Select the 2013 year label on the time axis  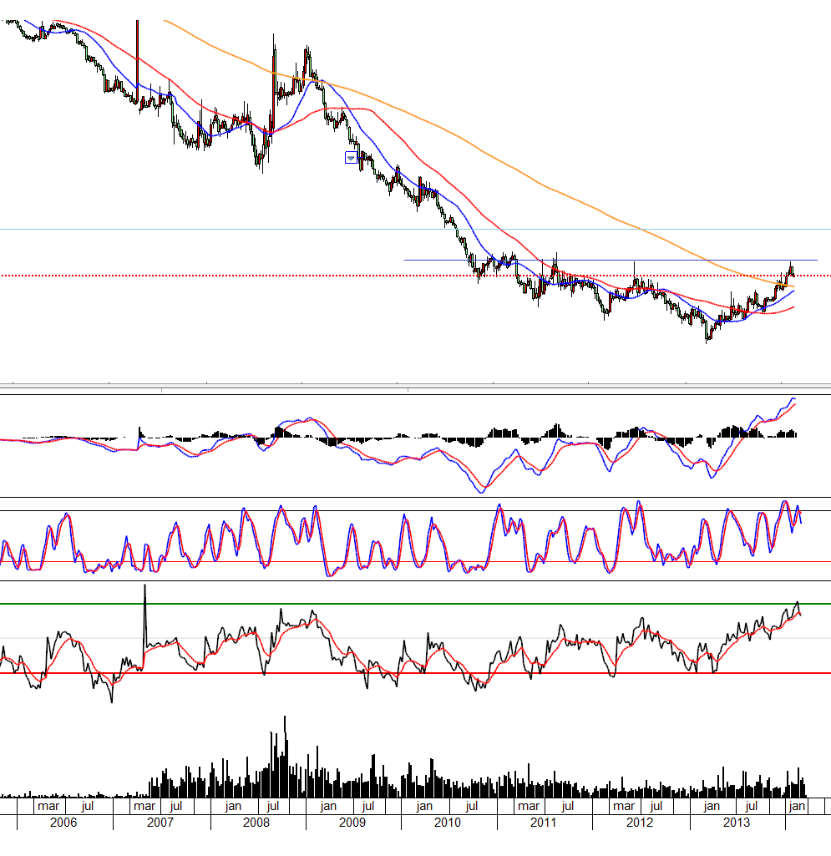[737, 822]
